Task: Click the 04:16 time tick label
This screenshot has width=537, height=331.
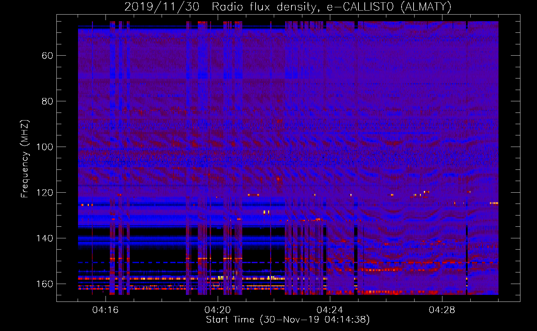Action: coord(106,310)
